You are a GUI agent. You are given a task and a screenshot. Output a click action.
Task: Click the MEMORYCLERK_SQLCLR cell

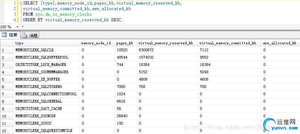tap(47, 50)
